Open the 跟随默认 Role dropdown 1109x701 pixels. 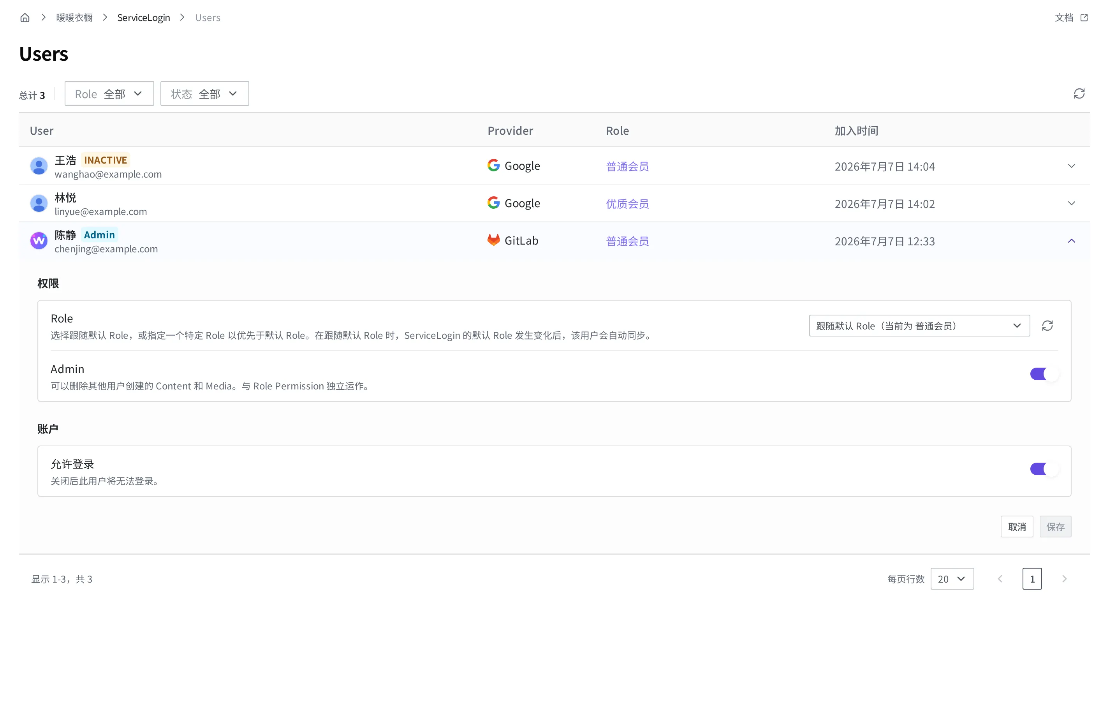click(x=919, y=326)
